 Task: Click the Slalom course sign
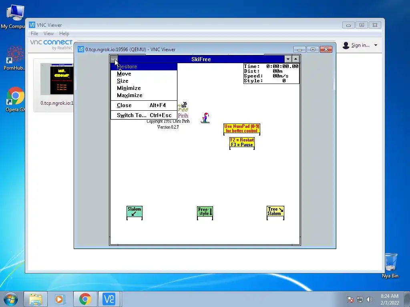pyautogui.click(x=135, y=213)
